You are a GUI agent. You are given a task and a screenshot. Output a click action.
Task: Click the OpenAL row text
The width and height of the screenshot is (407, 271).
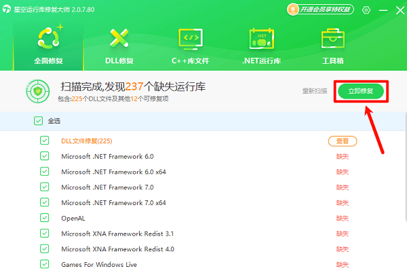click(73, 218)
